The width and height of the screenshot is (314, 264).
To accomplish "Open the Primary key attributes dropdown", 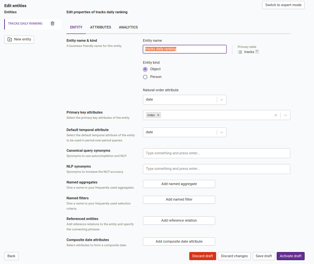I will click(285, 115).
